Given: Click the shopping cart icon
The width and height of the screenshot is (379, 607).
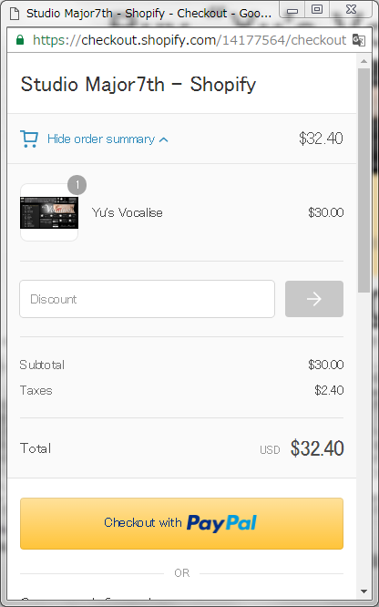Looking at the screenshot, I should click(29, 139).
